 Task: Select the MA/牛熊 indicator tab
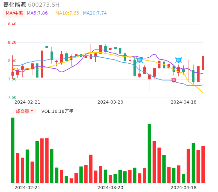(14, 13)
